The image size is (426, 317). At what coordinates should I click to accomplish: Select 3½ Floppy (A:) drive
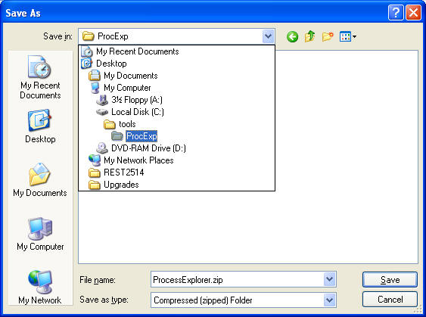pos(129,100)
